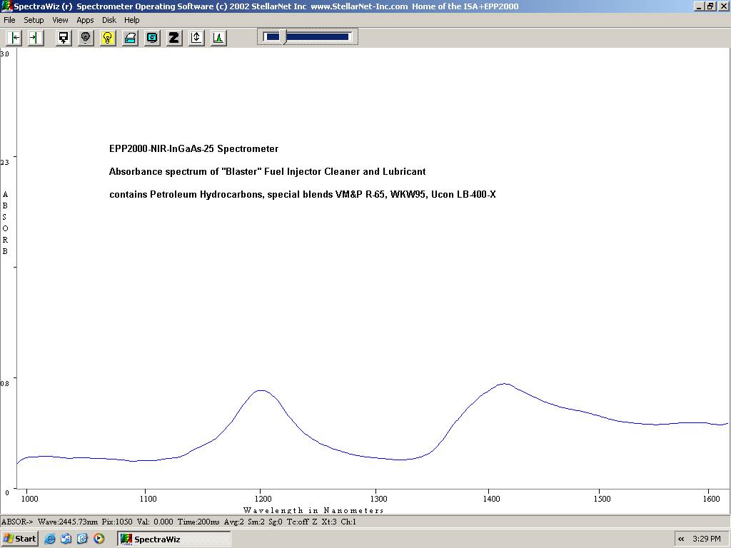Open the Disk menu
Image resolution: width=731 pixels, height=548 pixels.
point(109,20)
